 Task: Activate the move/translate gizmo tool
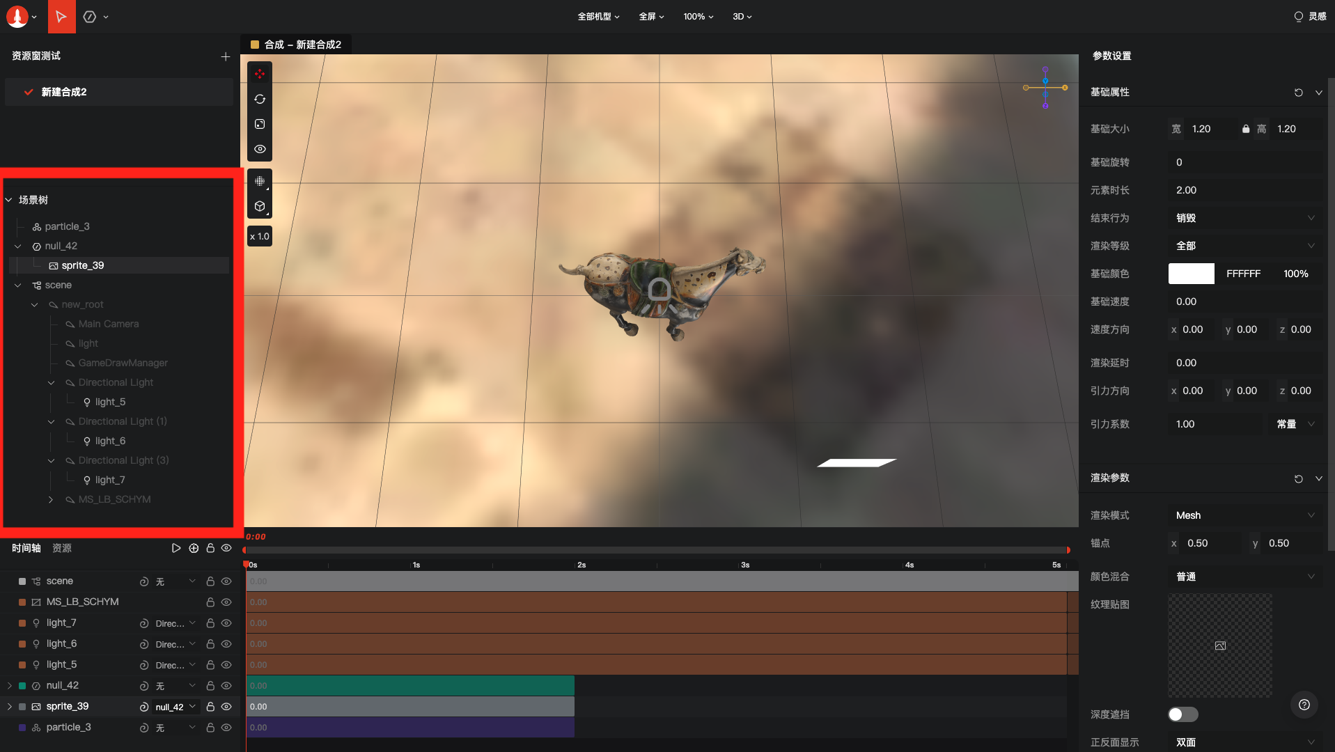pyautogui.click(x=260, y=74)
